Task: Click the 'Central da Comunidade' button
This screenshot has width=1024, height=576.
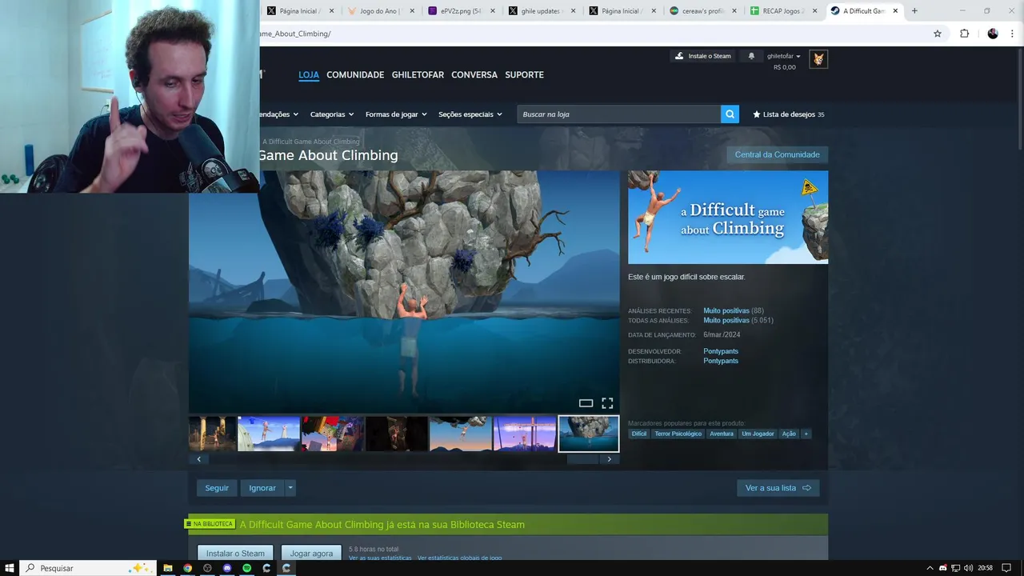Action: tap(777, 154)
